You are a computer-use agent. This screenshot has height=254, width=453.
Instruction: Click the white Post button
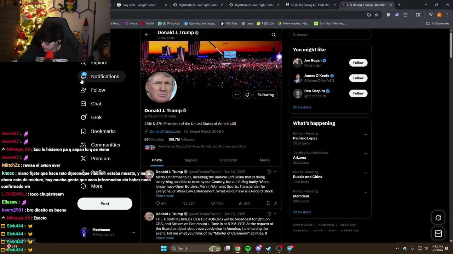(105, 204)
